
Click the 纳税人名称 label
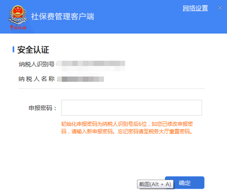click(x=37, y=79)
